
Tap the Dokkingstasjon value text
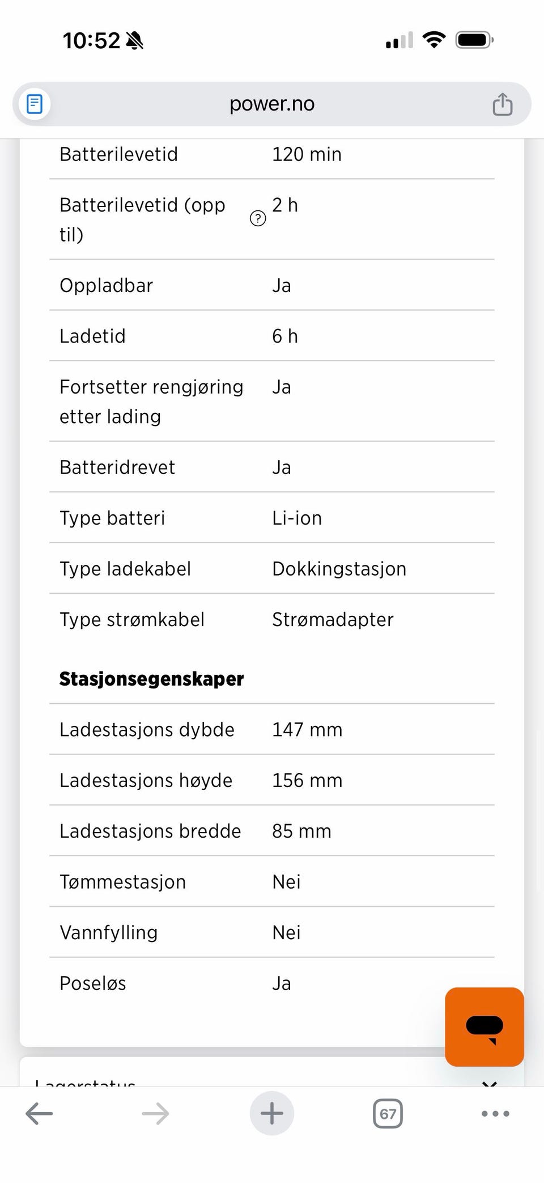pyautogui.click(x=339, y=569)
